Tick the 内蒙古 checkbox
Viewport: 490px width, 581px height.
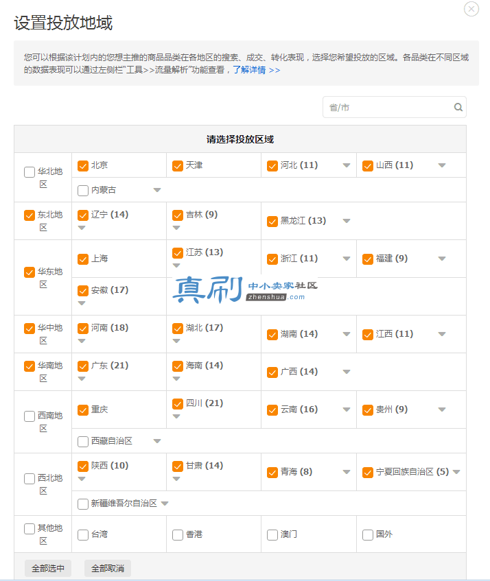(x=83, y=191)
